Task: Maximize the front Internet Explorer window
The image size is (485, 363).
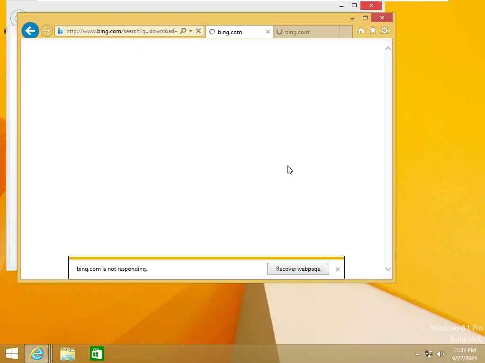Action: click(365, 17)
